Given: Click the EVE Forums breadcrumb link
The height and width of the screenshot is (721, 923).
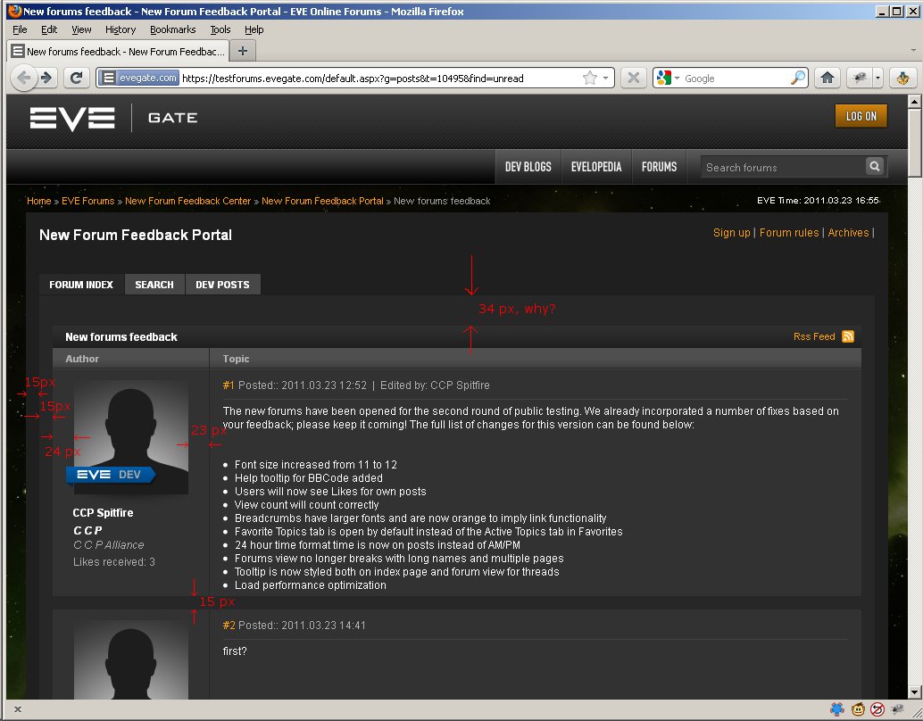Looking at the screenshot, I should 87,201.
